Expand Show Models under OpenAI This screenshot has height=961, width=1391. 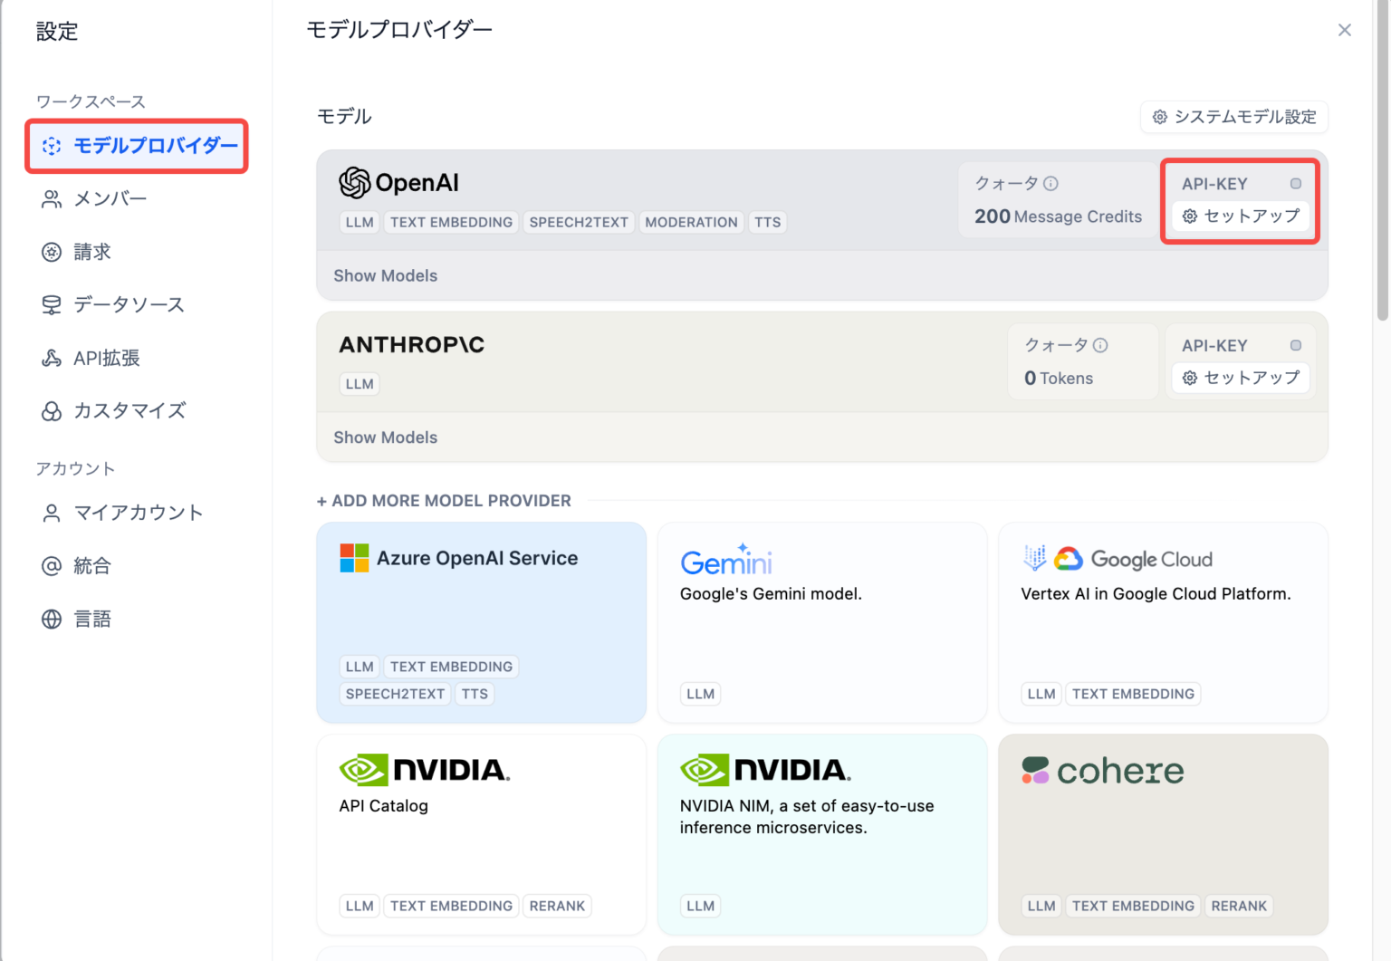[x=385, y=275]
